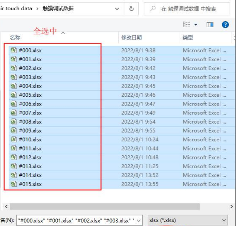Click the Excel icon of #014.xlsx
This screenshot has height=226, width=236.
click(14, 175)
